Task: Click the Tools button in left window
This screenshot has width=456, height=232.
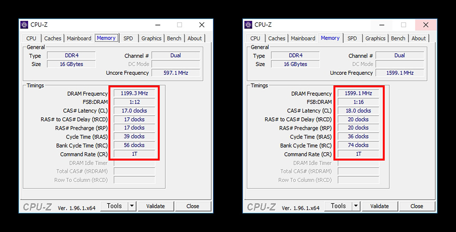Action: [114, 206]
